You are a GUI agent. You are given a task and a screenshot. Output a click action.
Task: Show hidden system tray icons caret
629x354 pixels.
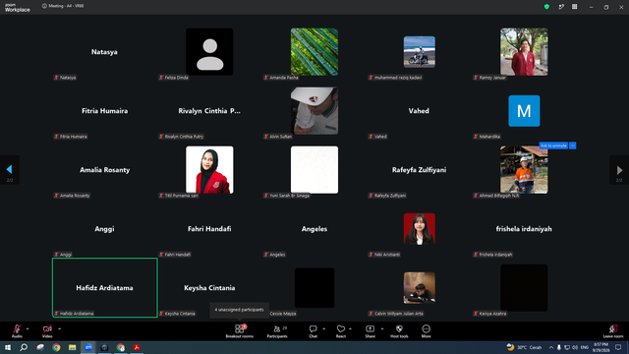click(x=551, y=347)
